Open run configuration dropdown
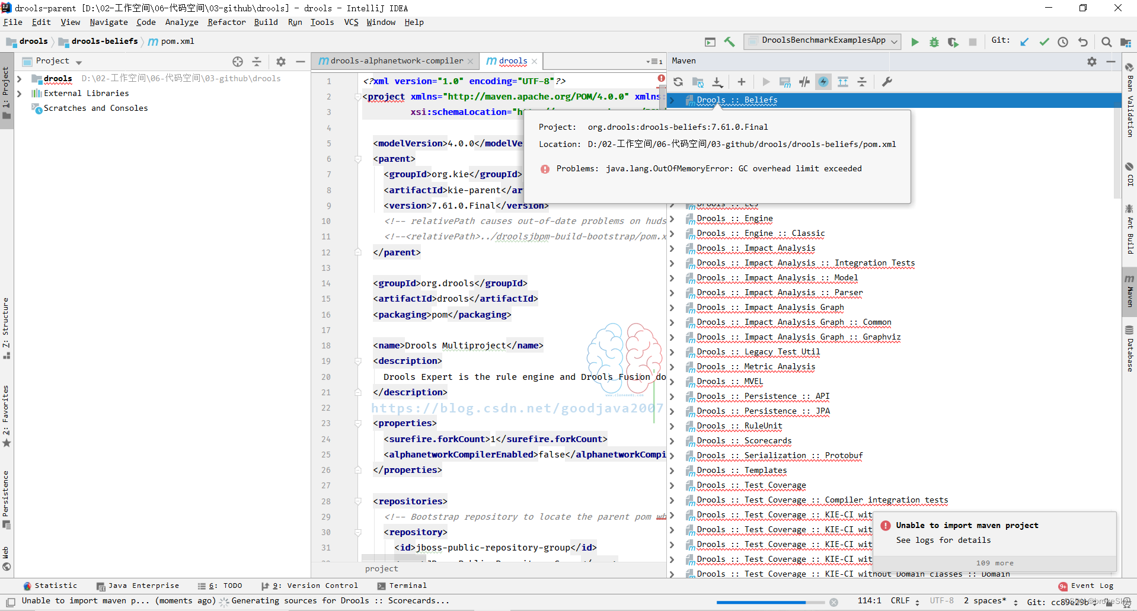 pos(823,41)
